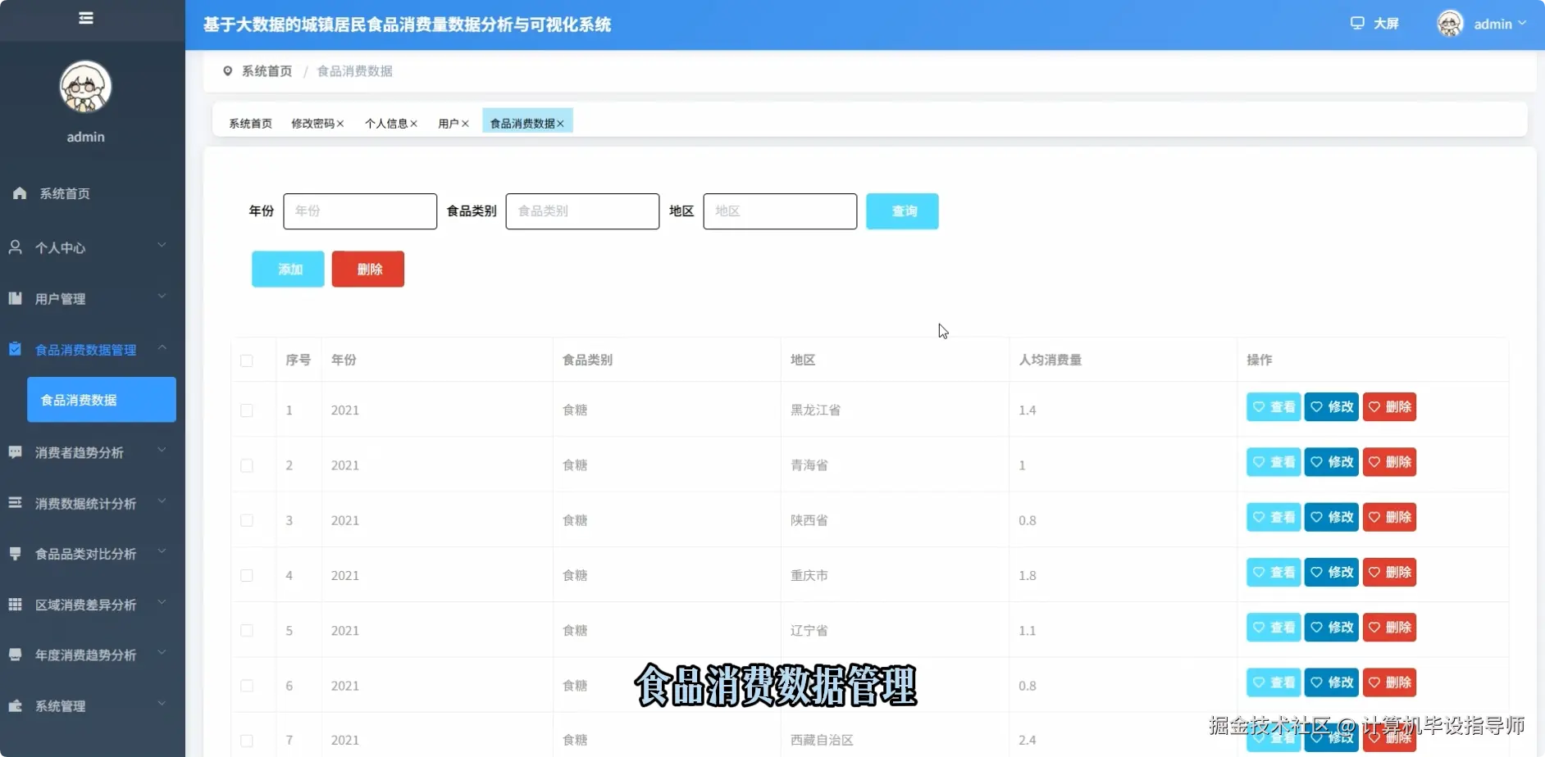
Task: Check the row 4 重庆市 checkbox
Action: 247,575
